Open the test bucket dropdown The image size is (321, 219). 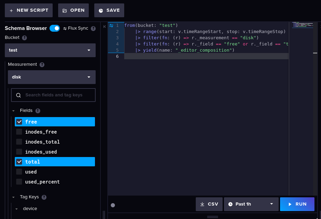click(x=50, y=50)
